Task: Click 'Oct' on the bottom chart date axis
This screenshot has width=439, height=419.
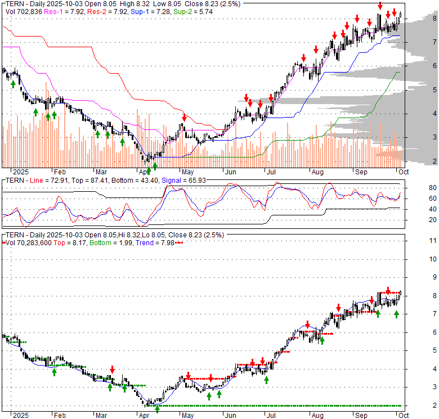Action: [x=404, y=416]
